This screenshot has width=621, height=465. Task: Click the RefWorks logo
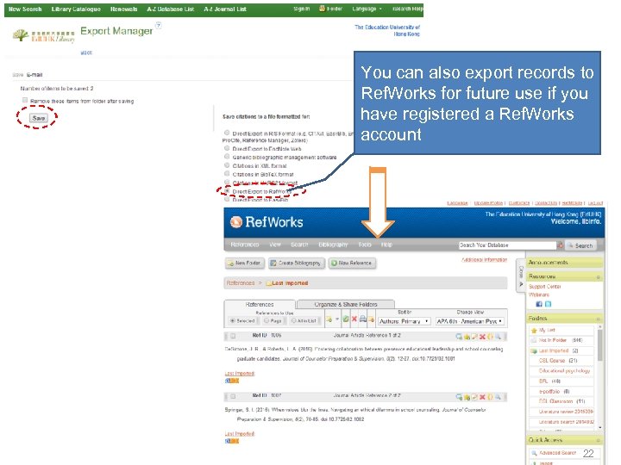267,222
